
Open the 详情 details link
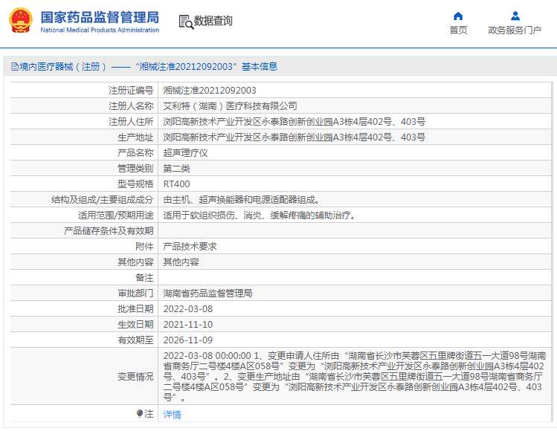click(x=173, y=415)
